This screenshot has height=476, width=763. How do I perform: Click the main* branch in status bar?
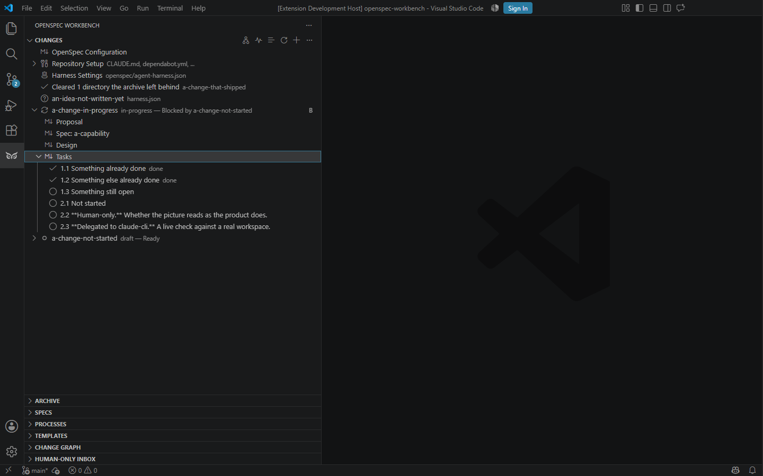(x=35, y=470)
